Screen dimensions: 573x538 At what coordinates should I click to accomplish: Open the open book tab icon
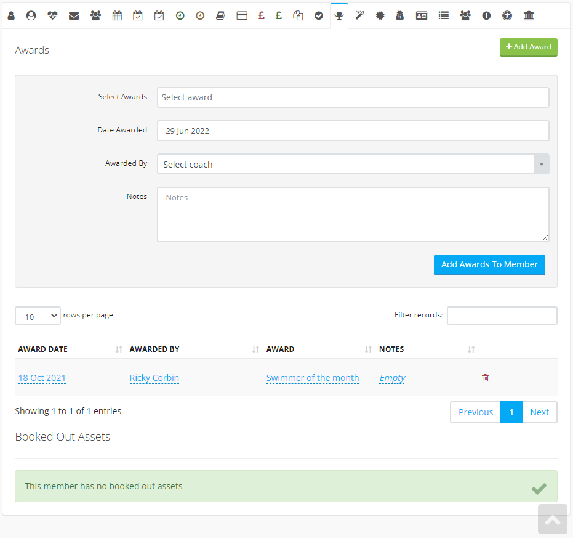pyautogui.click(x=220, y=16)
